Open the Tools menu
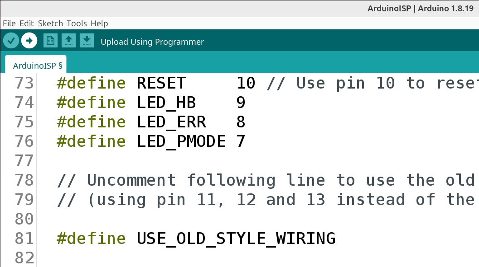This screenshot has height=267, width=479. (x=77, y=23)
